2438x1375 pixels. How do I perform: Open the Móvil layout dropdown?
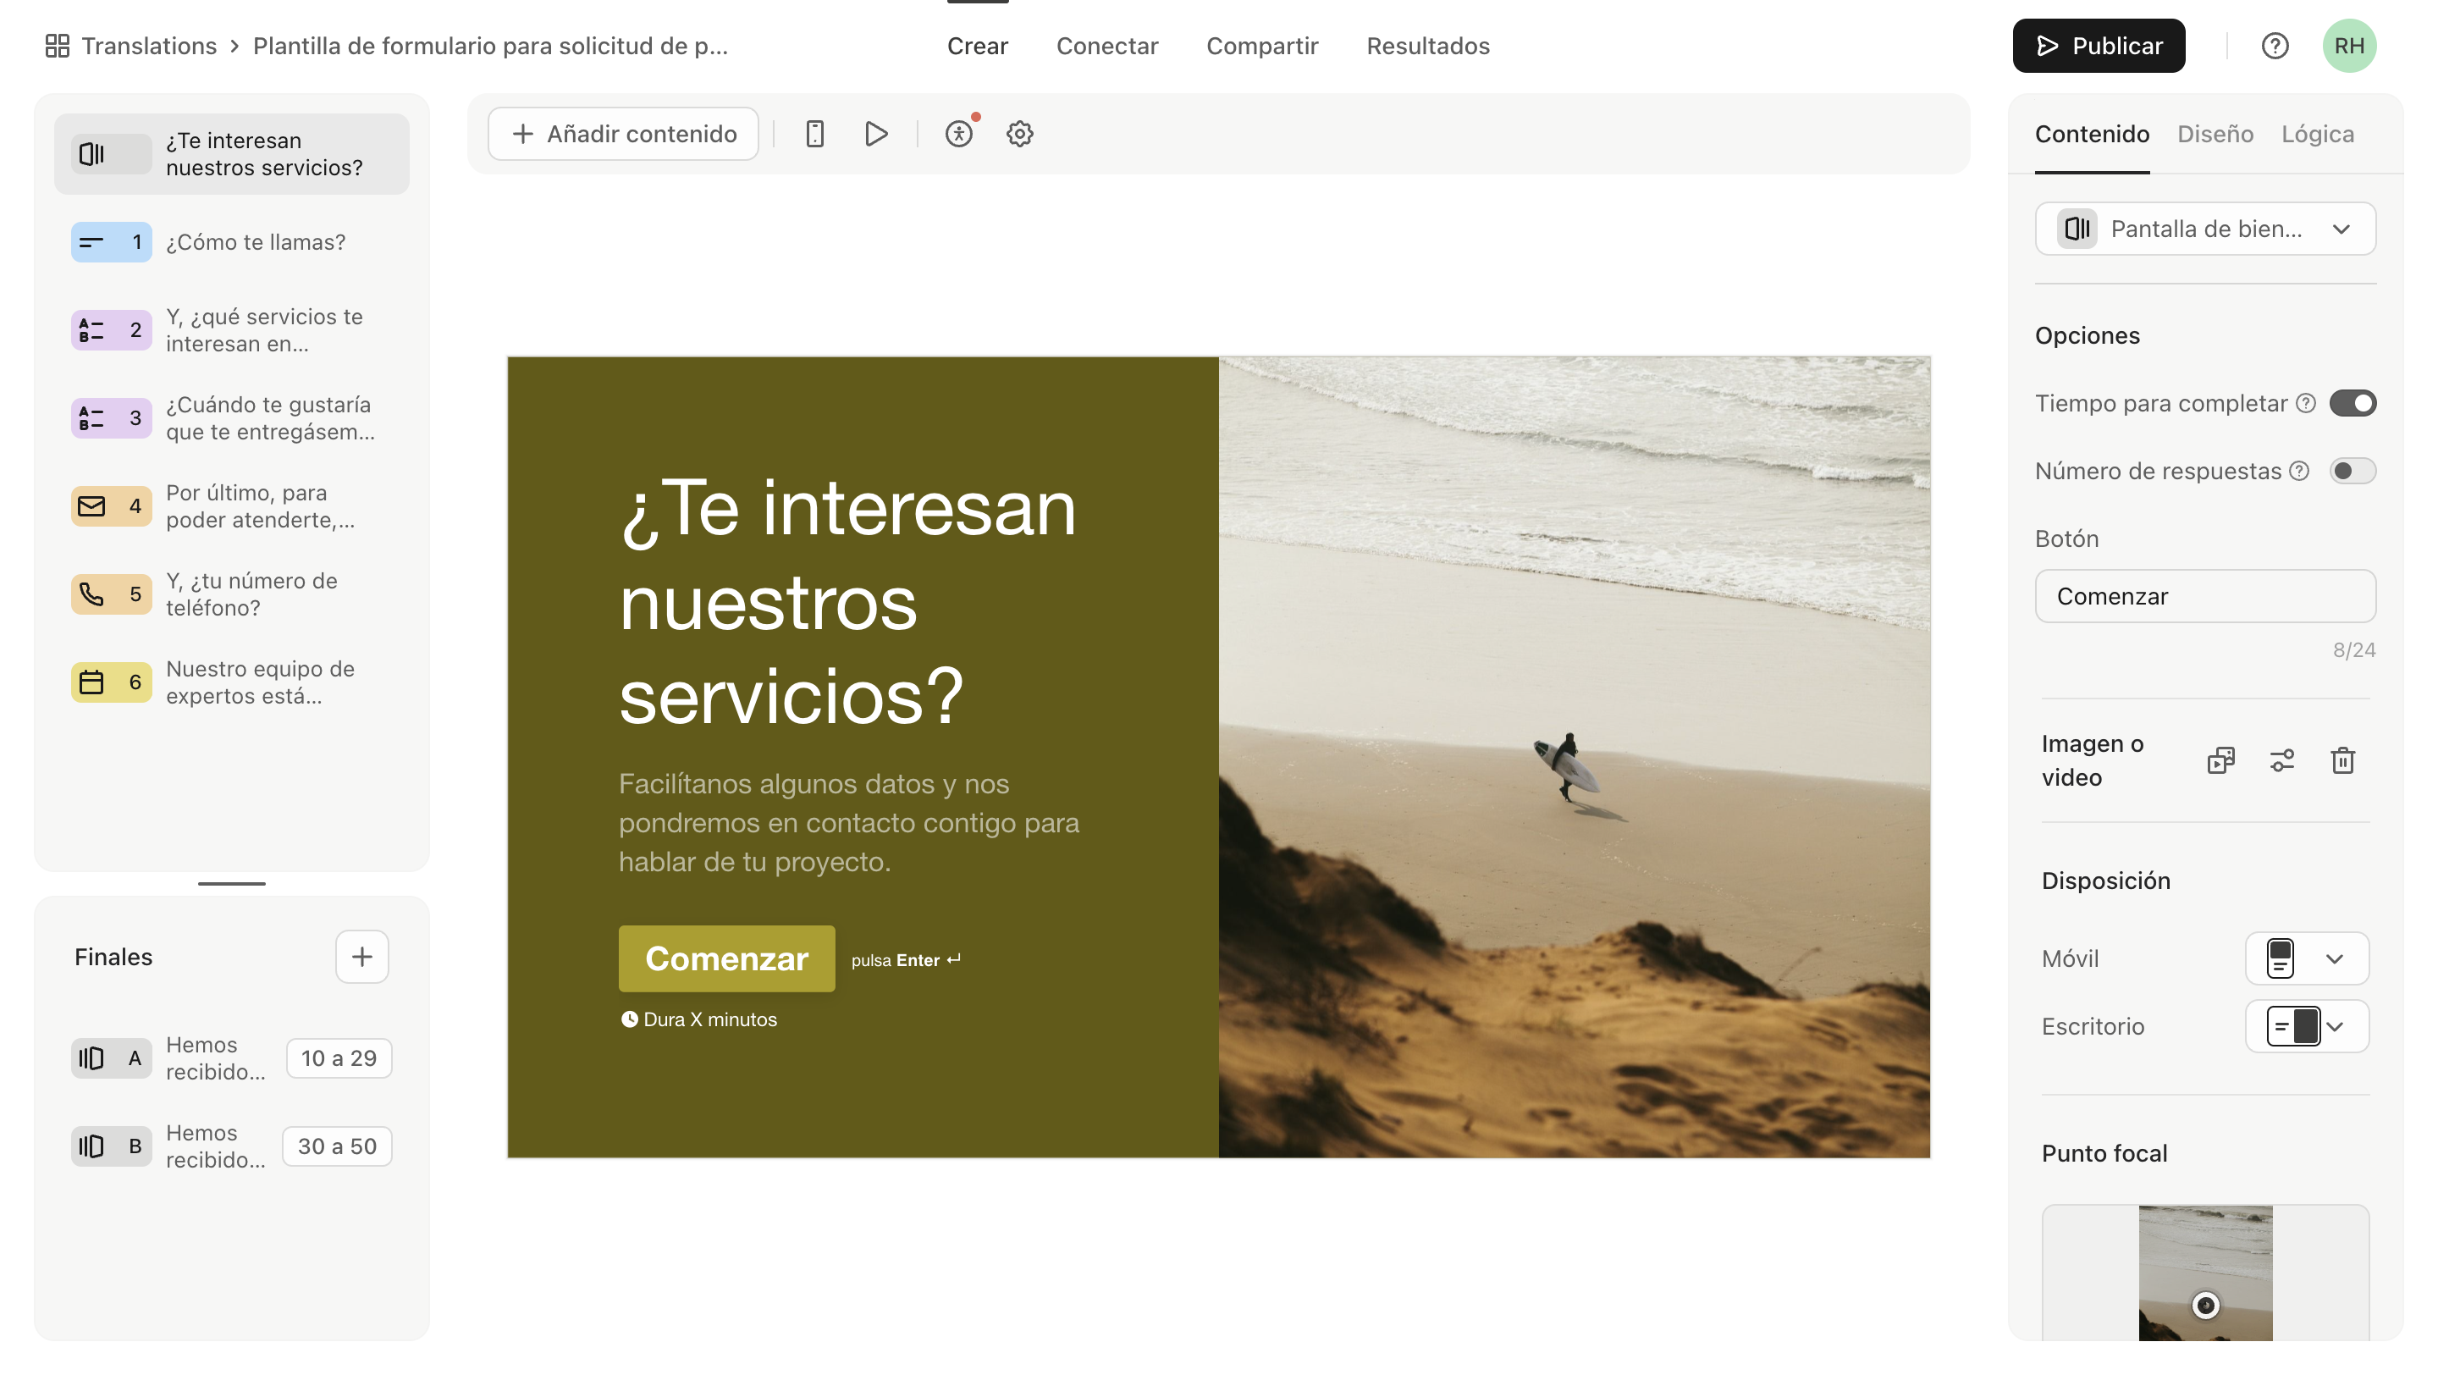(2307, 958)
